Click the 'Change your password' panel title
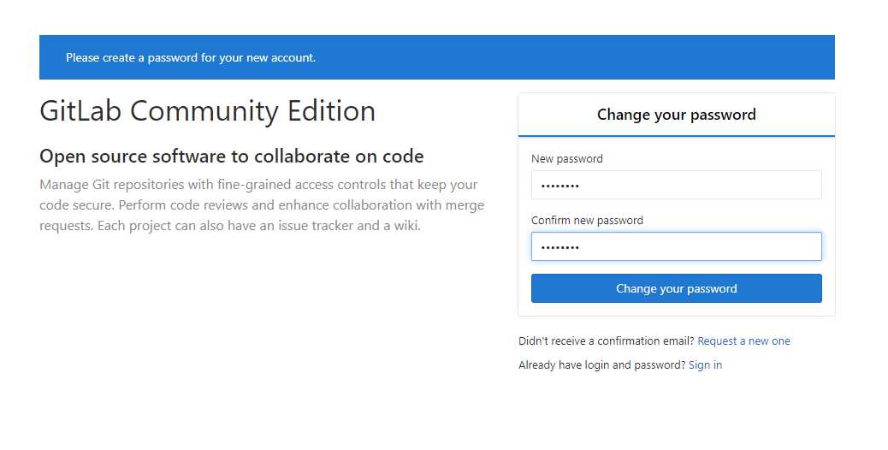Screen dimensions: 888x450 (676, 115)
